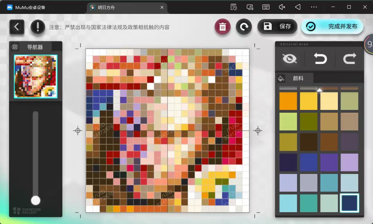Pick the grey-lavender swatch

point(309,183)
